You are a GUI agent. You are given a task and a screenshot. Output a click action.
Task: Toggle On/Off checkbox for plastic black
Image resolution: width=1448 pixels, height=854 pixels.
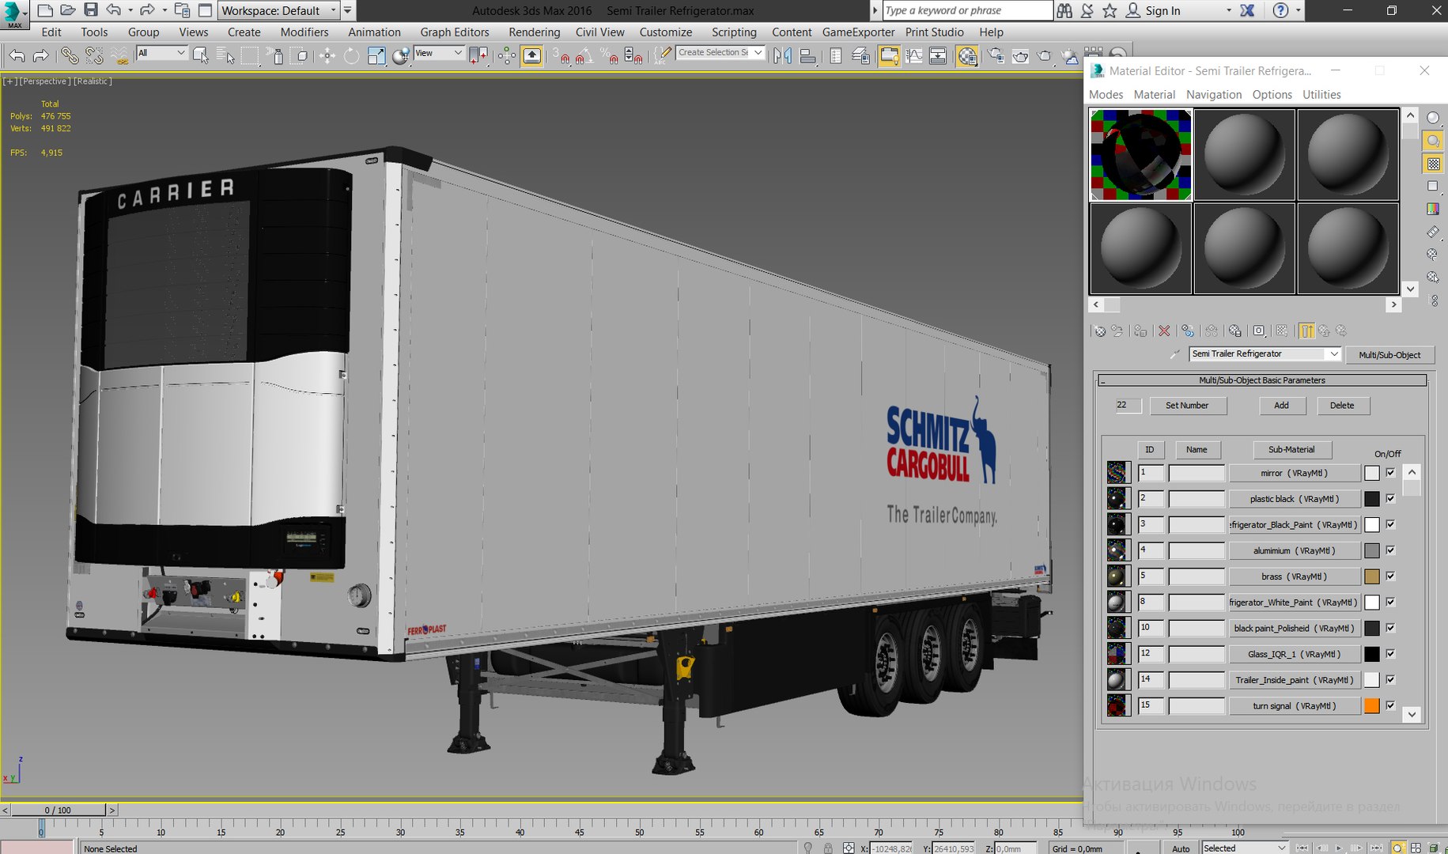(1390, 499)
